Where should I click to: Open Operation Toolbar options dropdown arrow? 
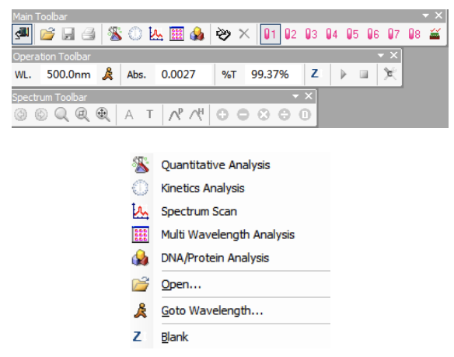(380, 55)
